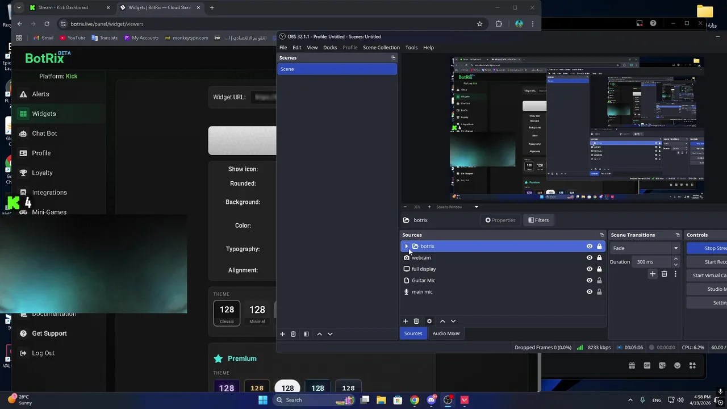
Task: Hide the main mic source with its eye icon
Action: [590, 291]
